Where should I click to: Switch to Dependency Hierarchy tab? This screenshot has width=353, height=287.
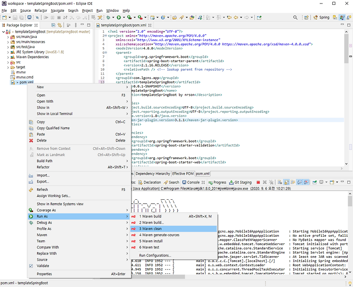pos(153,174)
